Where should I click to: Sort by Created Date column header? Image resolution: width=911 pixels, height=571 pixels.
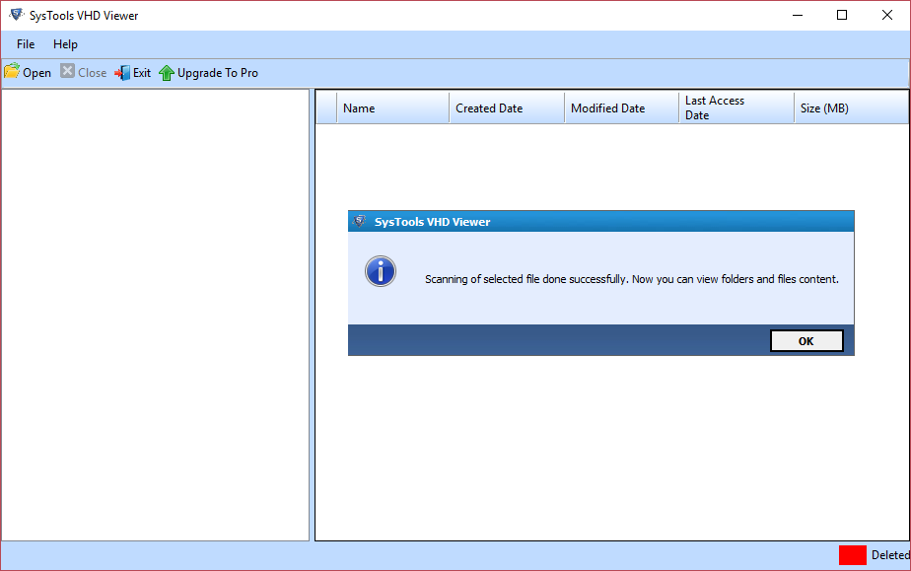point(506,108)
